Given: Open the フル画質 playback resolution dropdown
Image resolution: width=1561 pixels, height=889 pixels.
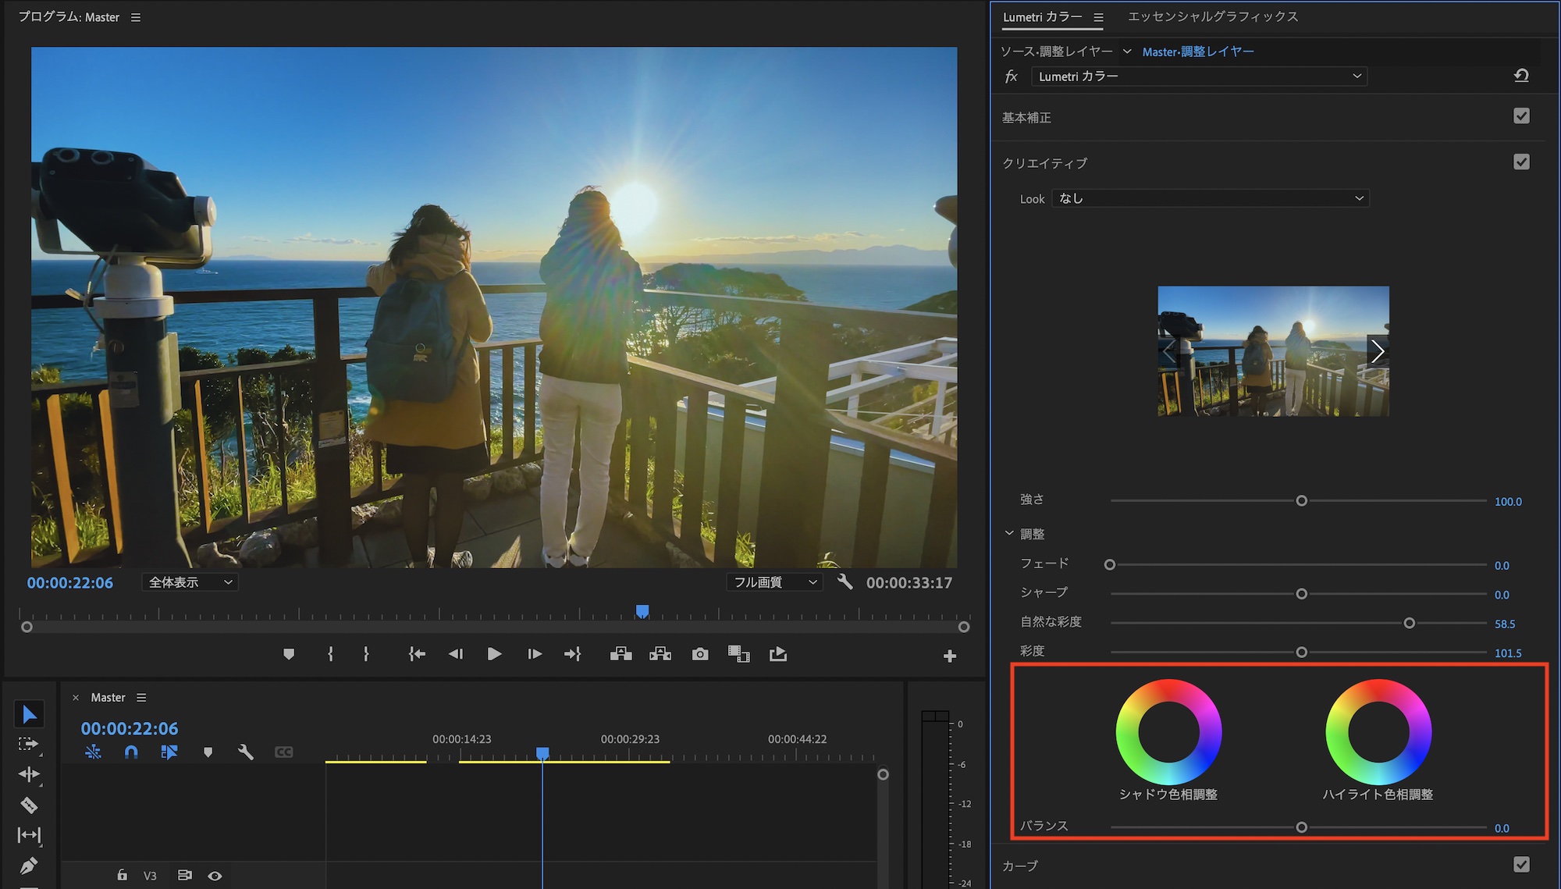Looking at the screenshot, I should point(774,582).
